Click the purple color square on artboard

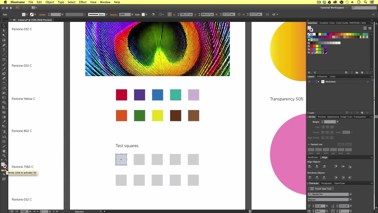click(139, 95)
